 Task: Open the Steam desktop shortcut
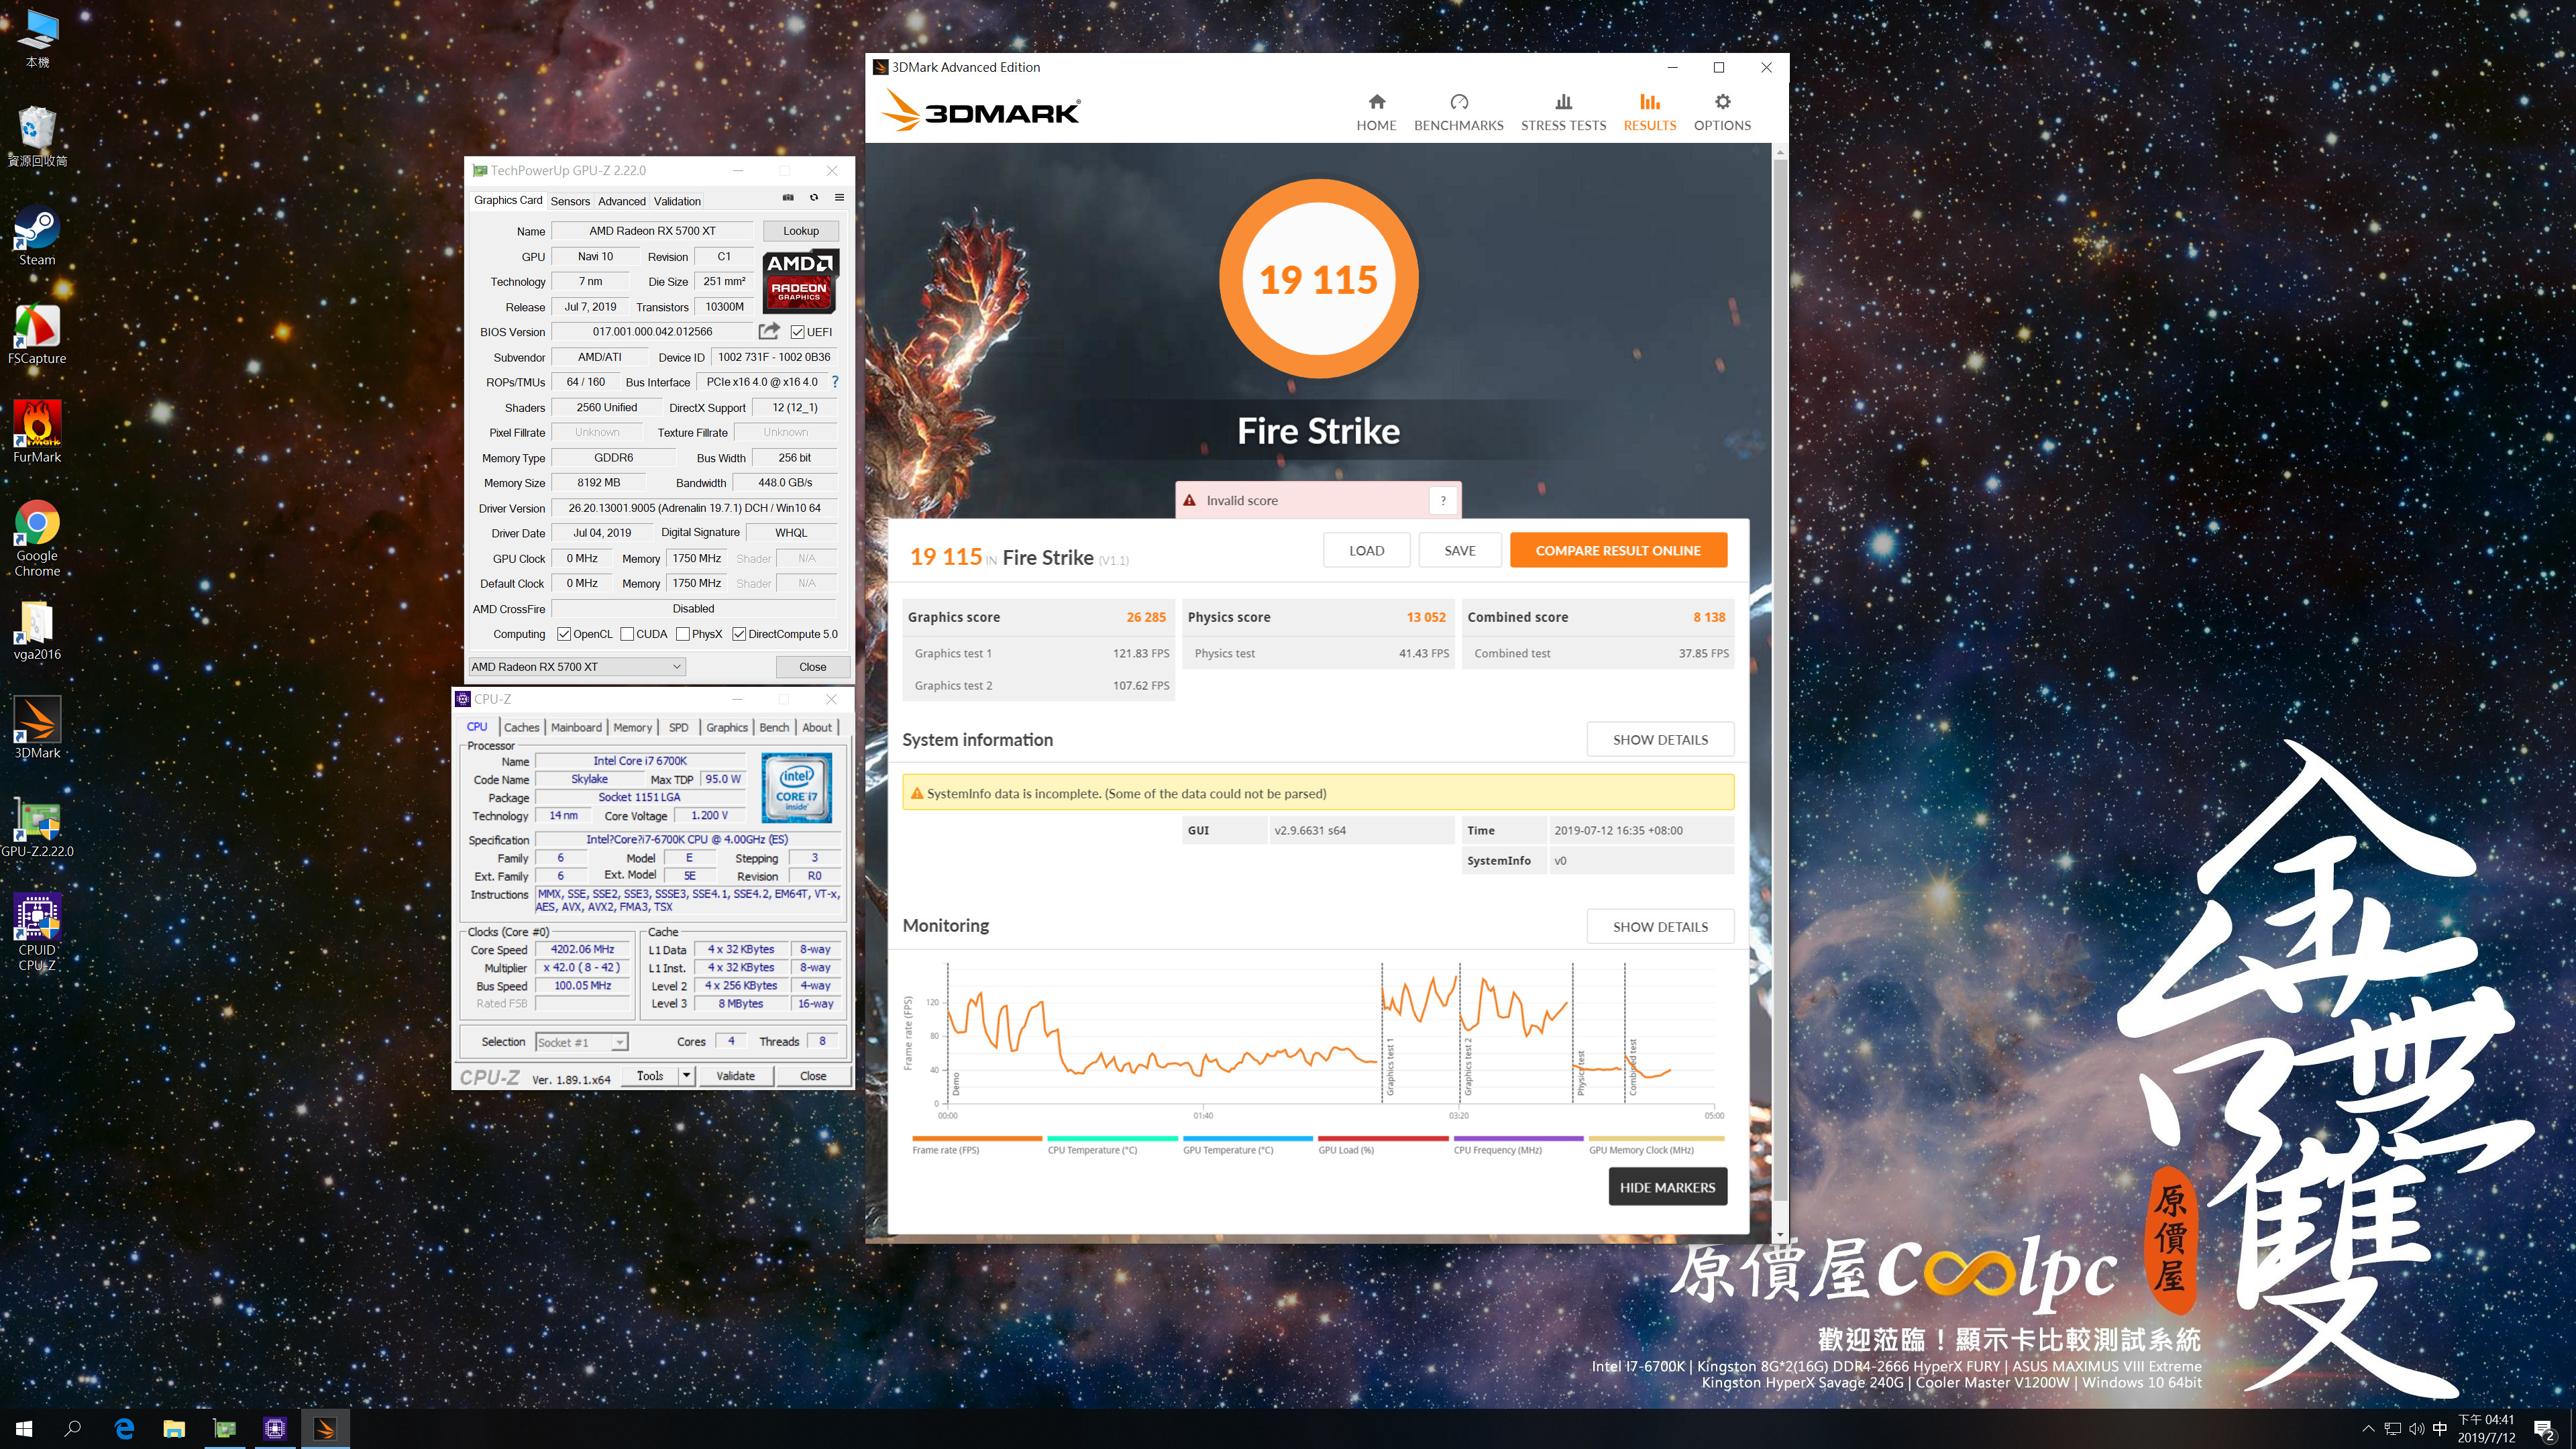click(37, 237)
